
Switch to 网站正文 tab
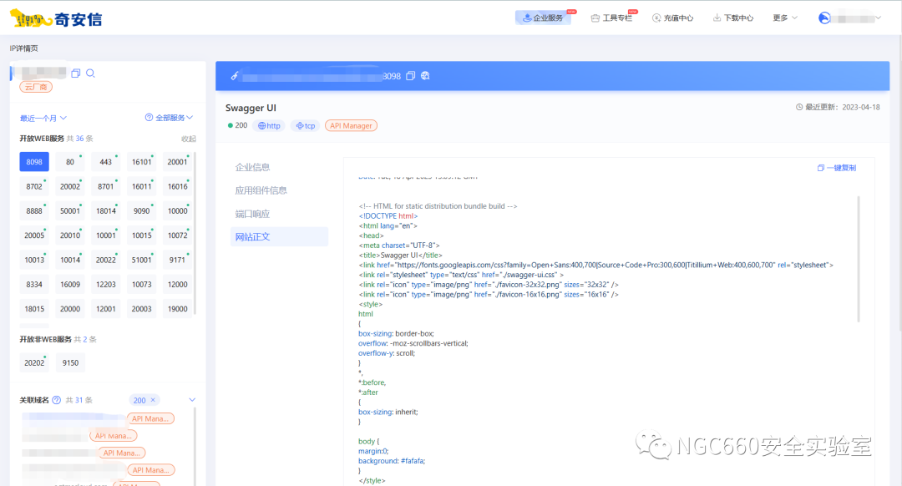[279, 237]
